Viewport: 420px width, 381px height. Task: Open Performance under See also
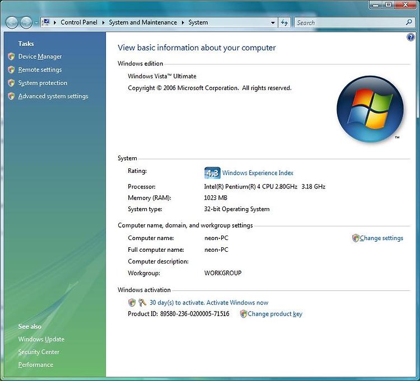click(x=36, y=365)
